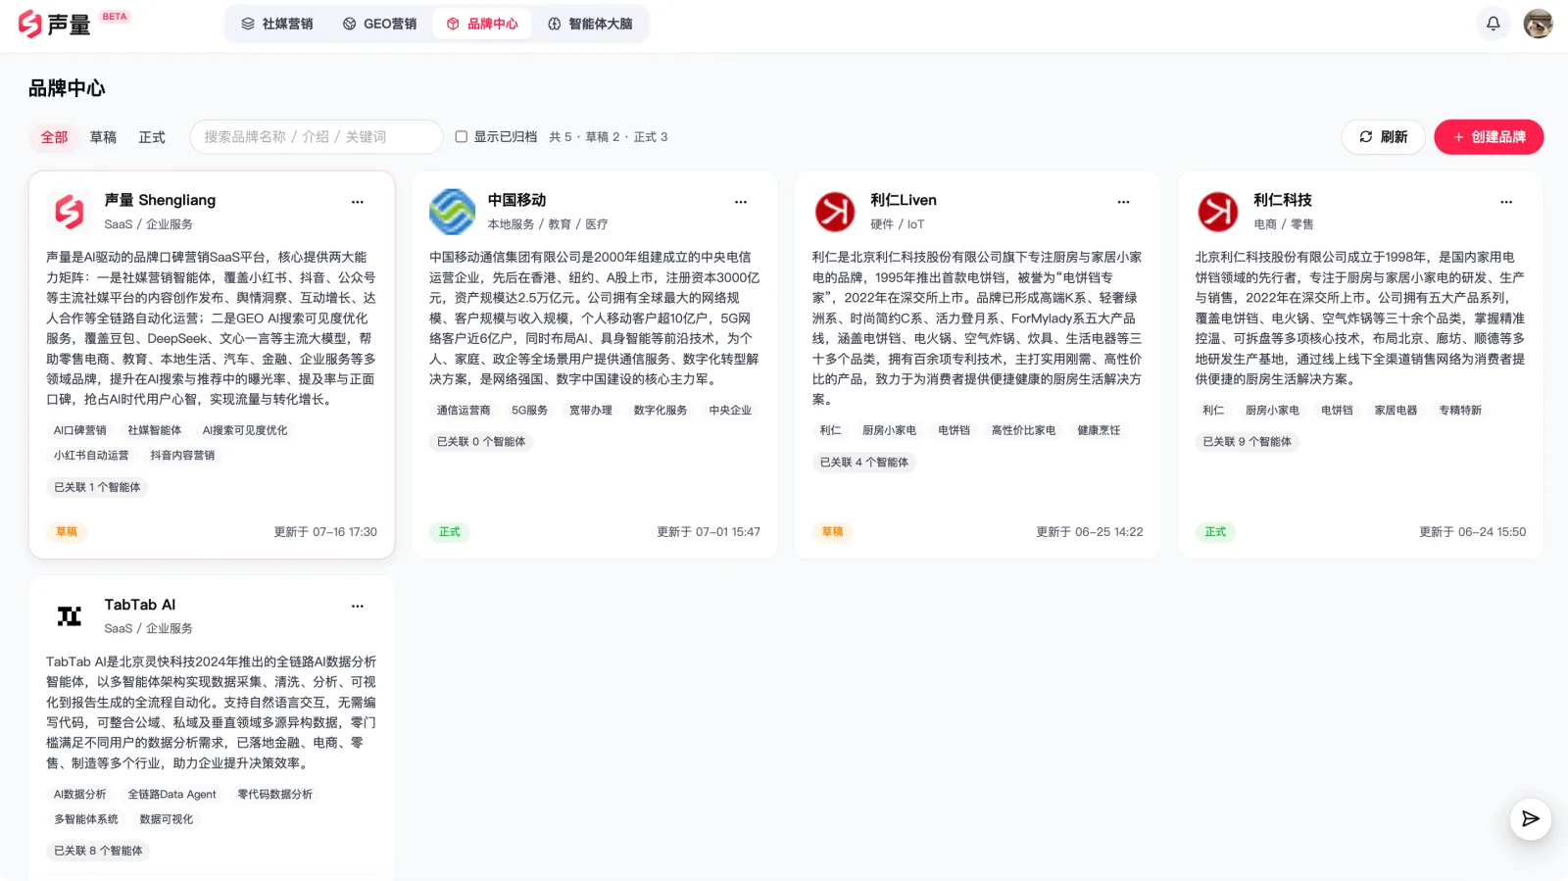
Task: Click the TabTab AI brand logo
Action: coord(70,616)
